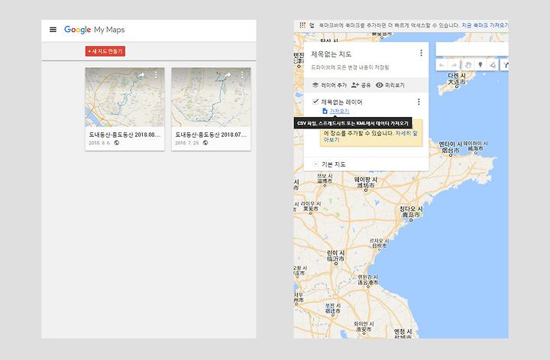The height and width of the screenshot is (360, 550).
Task: Open the more options menu on the 2018.08 card
Action: 156,75
